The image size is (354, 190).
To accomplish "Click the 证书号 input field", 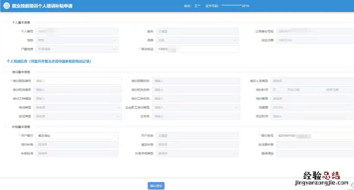I will coord(196,116).
